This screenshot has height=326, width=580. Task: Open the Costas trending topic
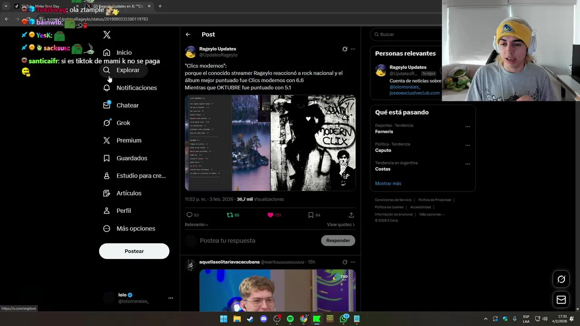(x=383, y=169)
